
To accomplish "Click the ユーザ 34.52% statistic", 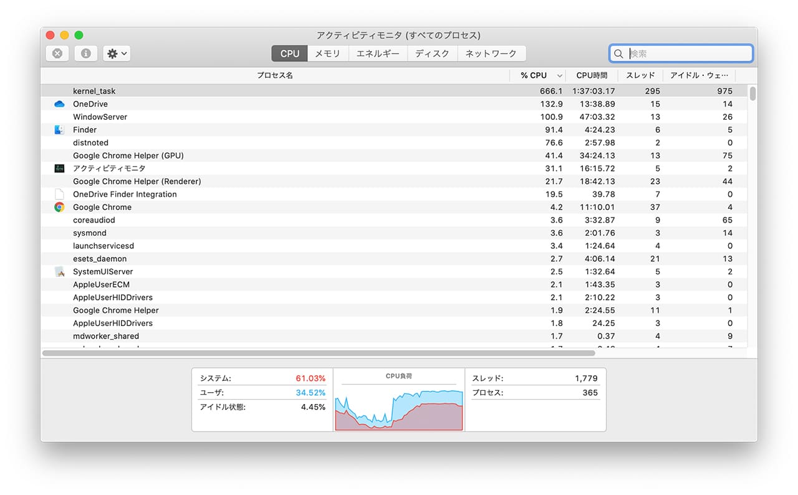I will coord(262,393).
